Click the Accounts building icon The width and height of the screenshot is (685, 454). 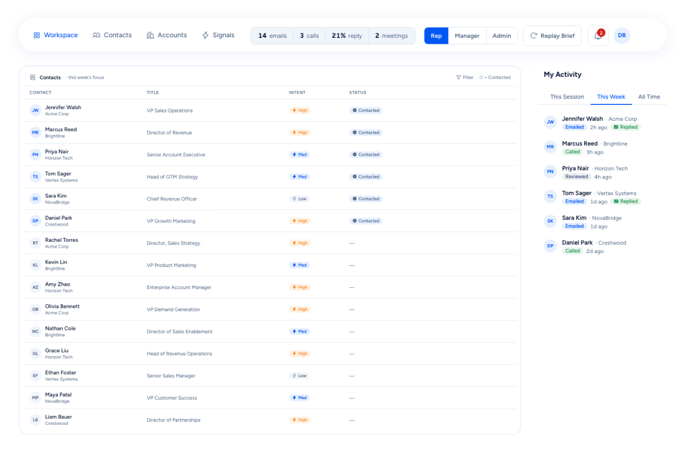151,36
